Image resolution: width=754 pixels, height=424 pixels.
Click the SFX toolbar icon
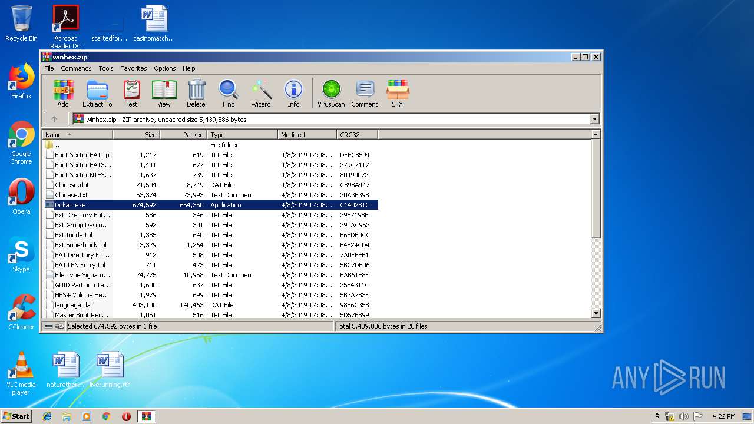(398, 94)
